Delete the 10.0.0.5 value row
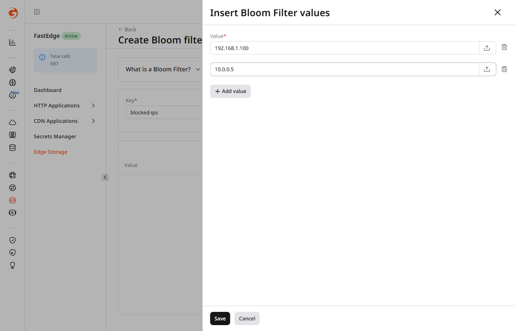This screenshot has width=515, height=331. pos(504,69)
